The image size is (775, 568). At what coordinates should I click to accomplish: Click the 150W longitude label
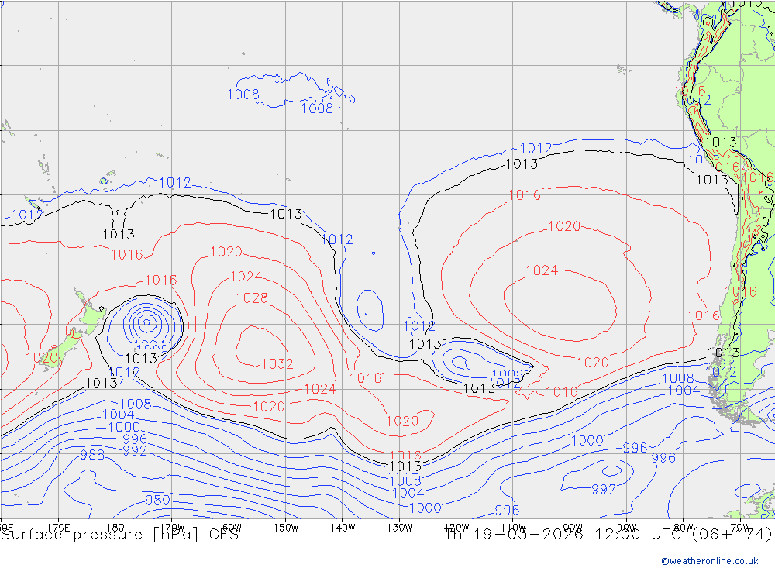coord(286,528)
